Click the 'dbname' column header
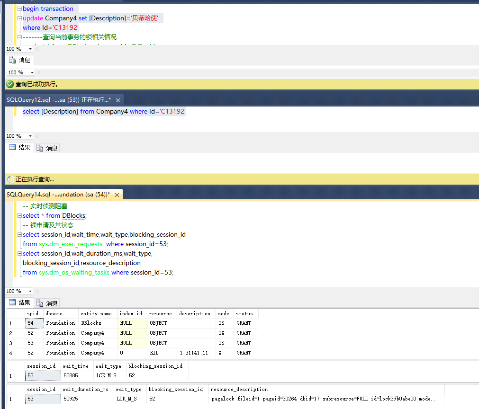This screenshot has width=479, height=409. coord(61,313)
